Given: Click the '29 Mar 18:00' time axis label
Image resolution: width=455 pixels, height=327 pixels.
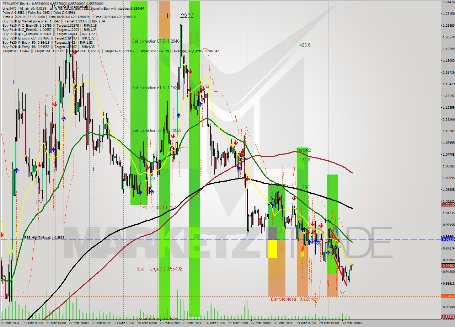Looking at the screenshot, I should tap(330, 323).
